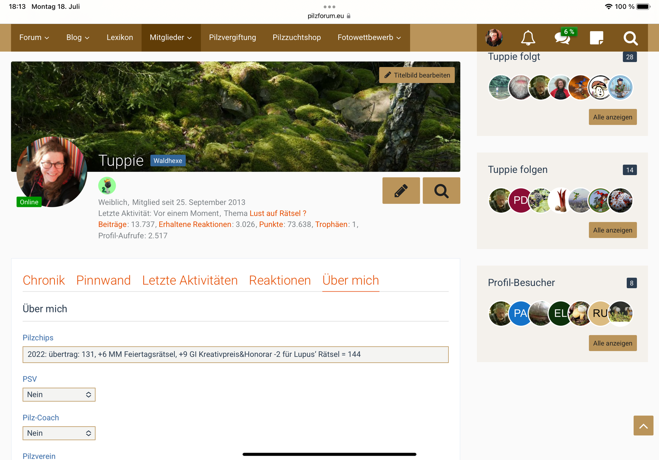The height and width of the screenshot is (460, 659).
Task: Click the search magnifier in navigation bar
Action: pos(630,38)
